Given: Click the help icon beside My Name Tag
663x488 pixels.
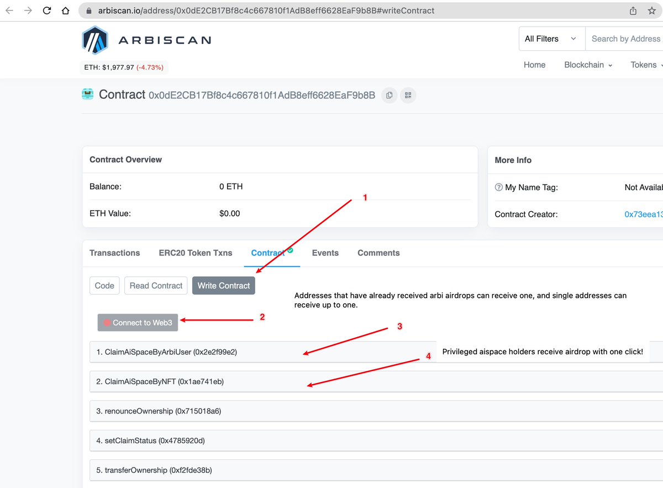Looking at the screenshot, I should pos(498,187).
